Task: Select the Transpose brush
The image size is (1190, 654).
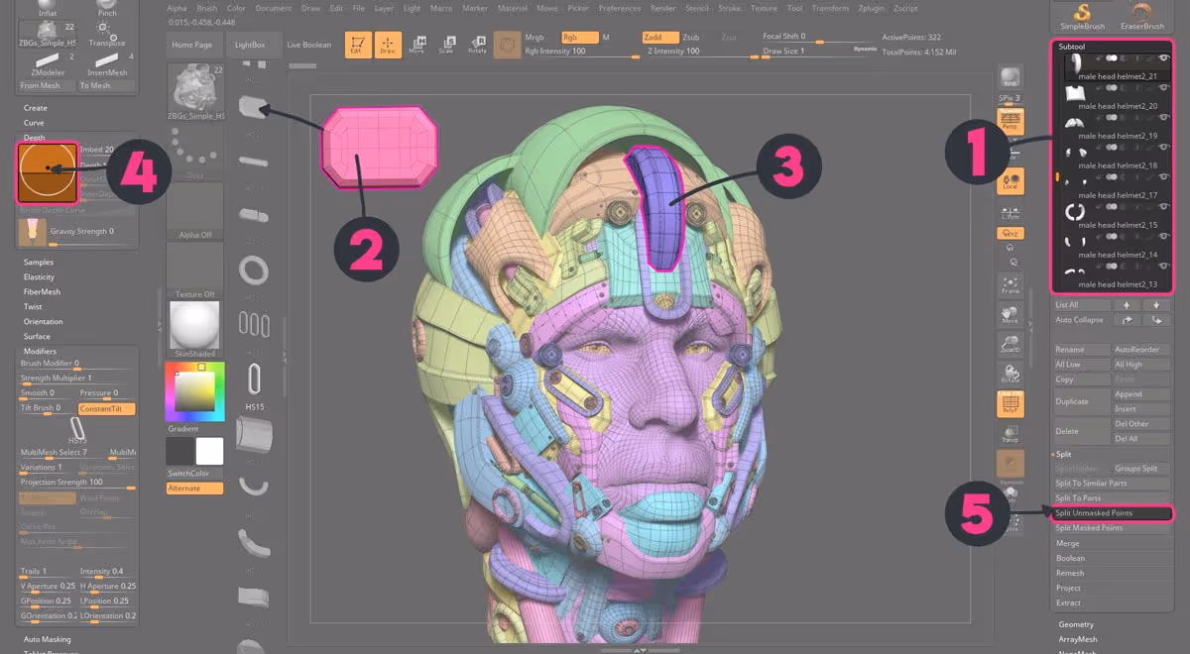Action: (107, 36)
